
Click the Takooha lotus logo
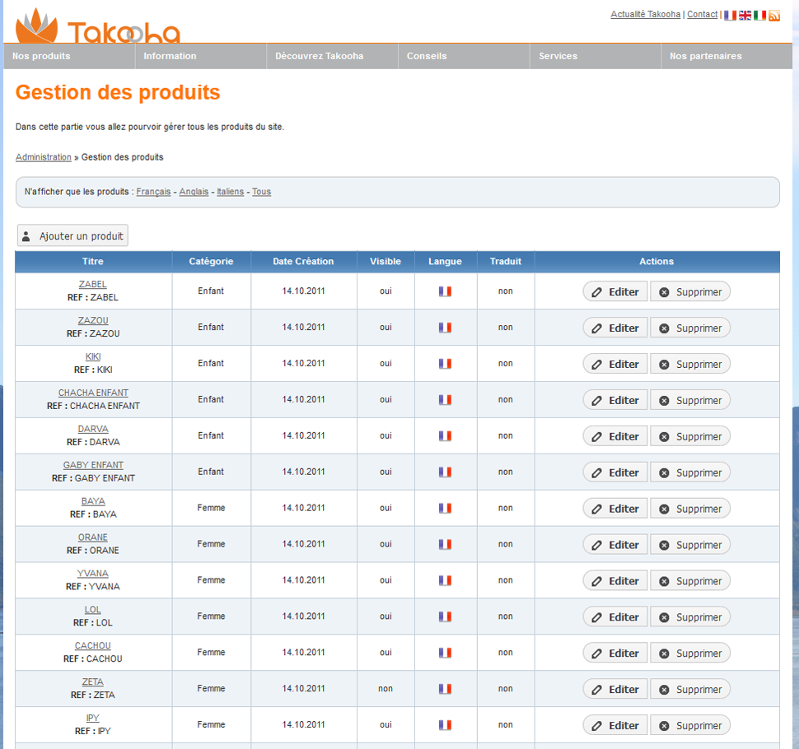[37, 26]
